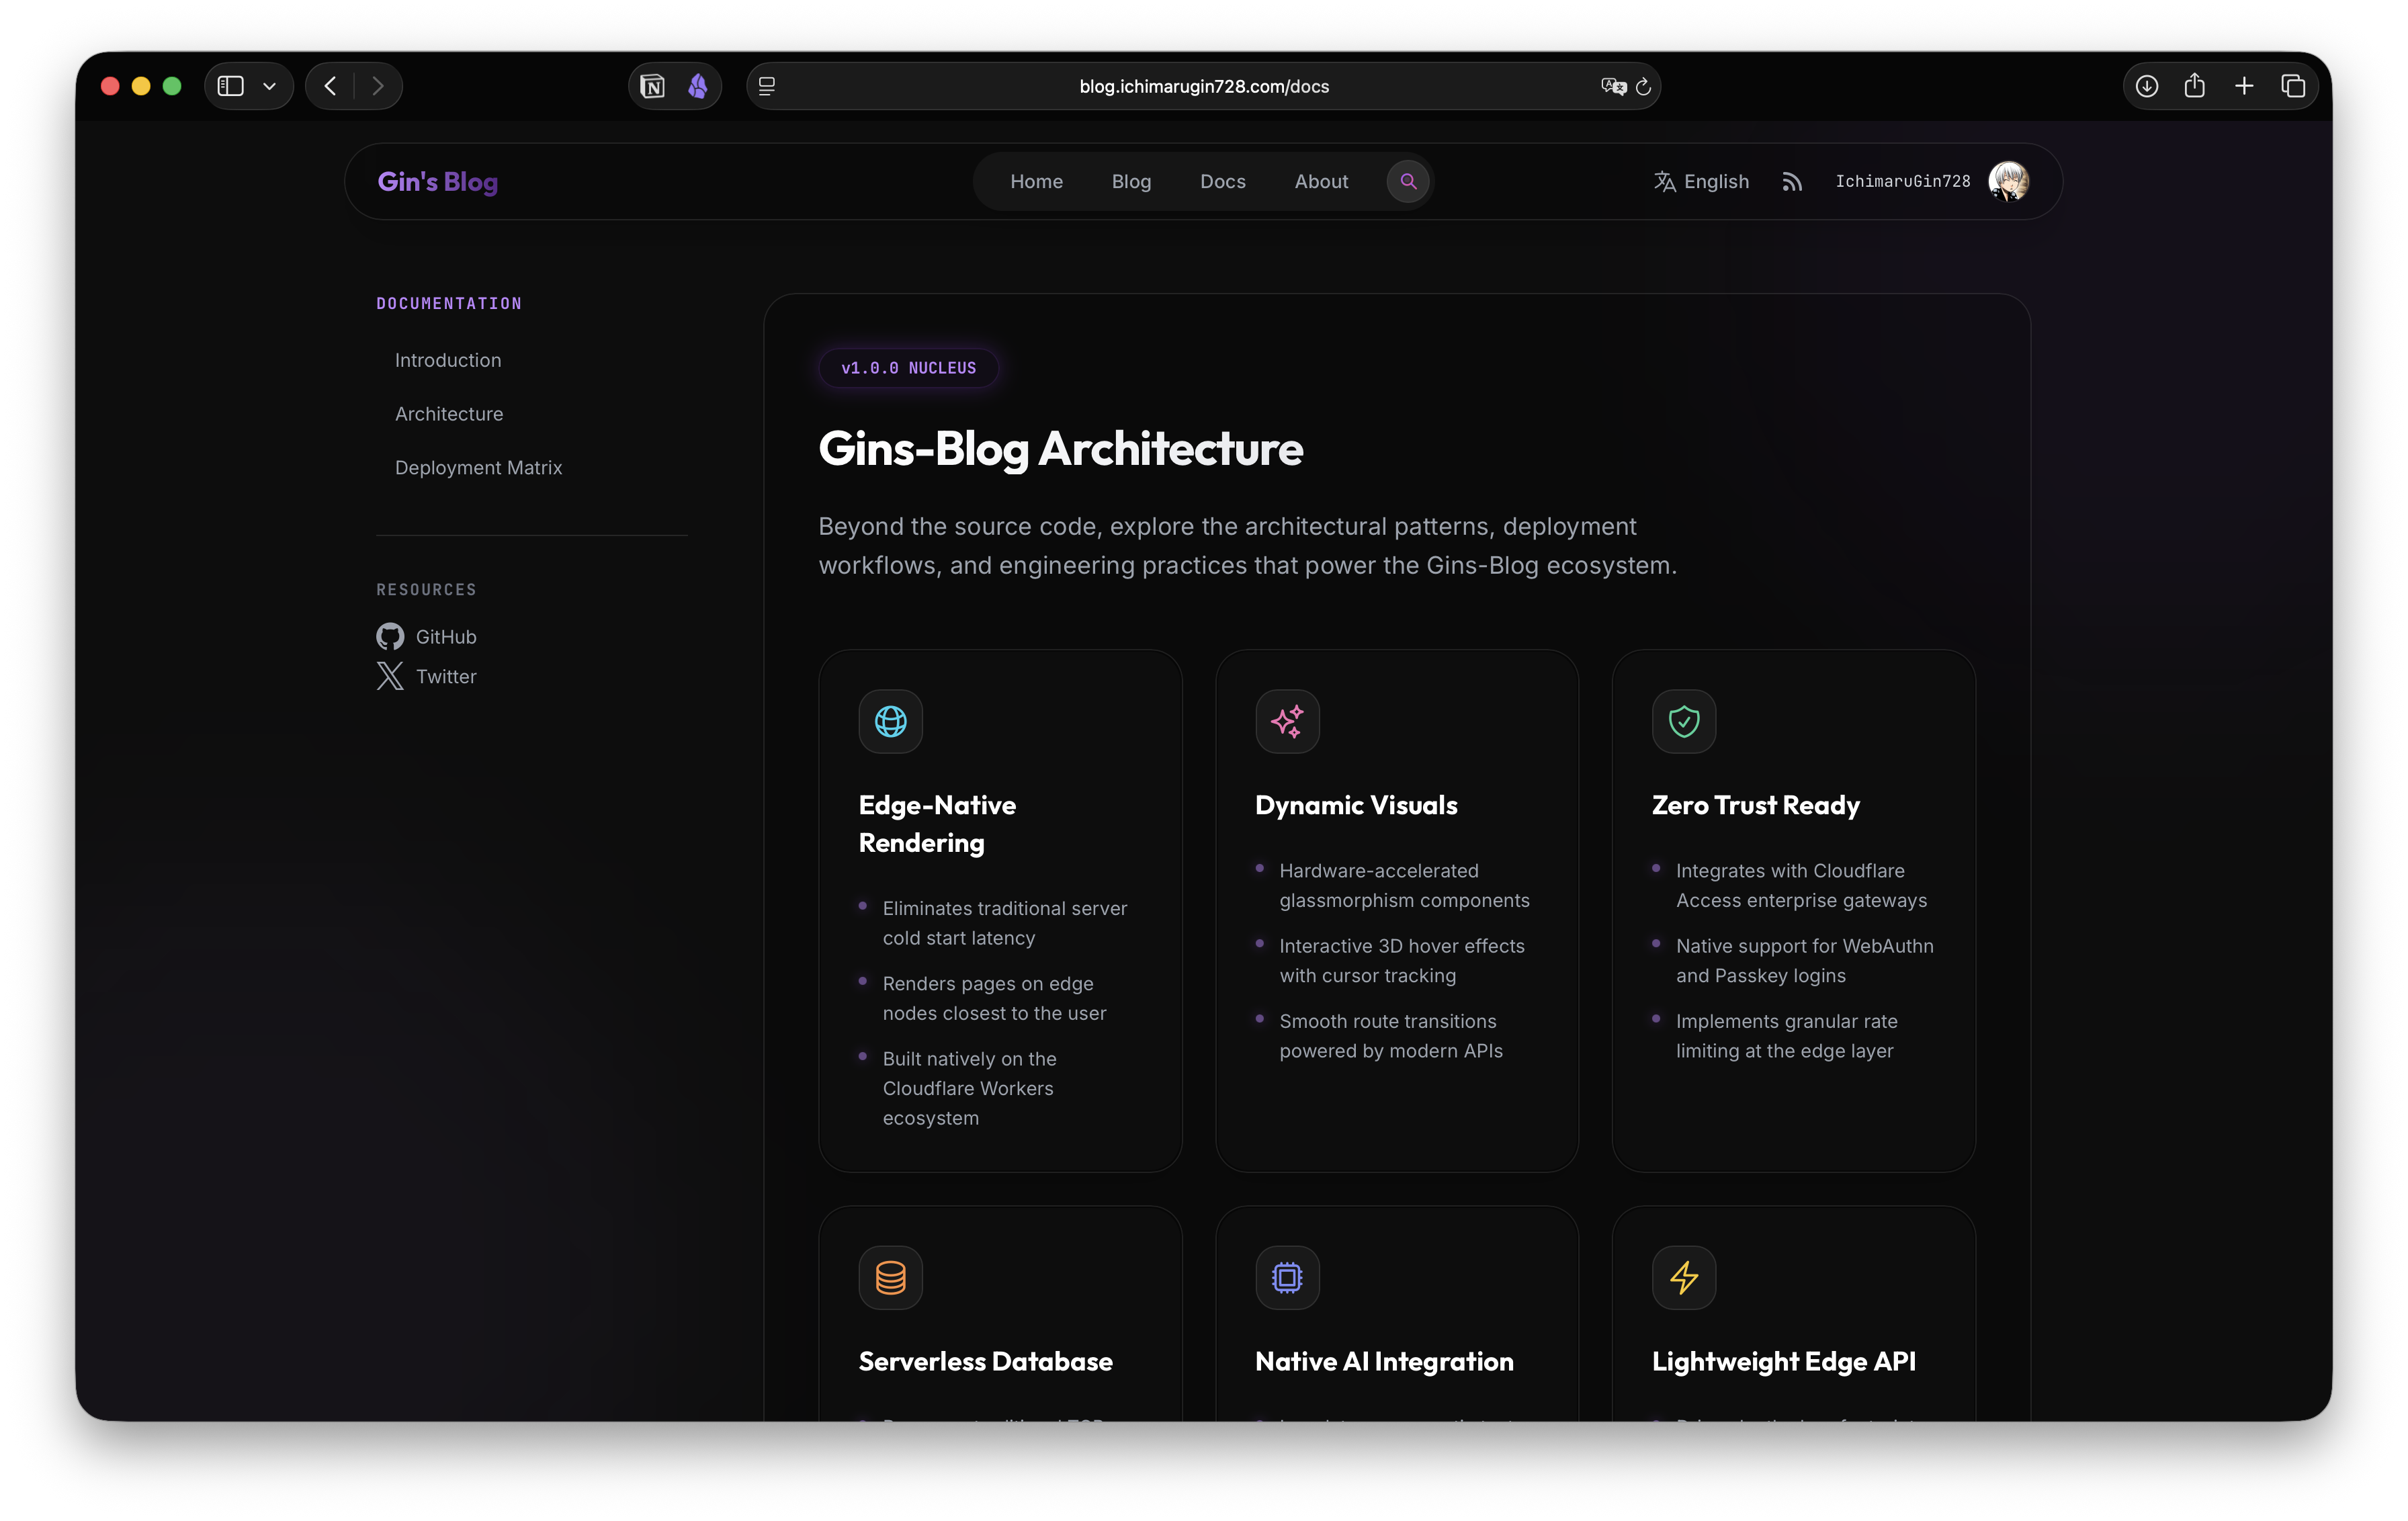This screenshot has width=2408, height=1521.
Task: Open the RSS feed icon
Action: pyautogui.click(x=1792, y=181)
